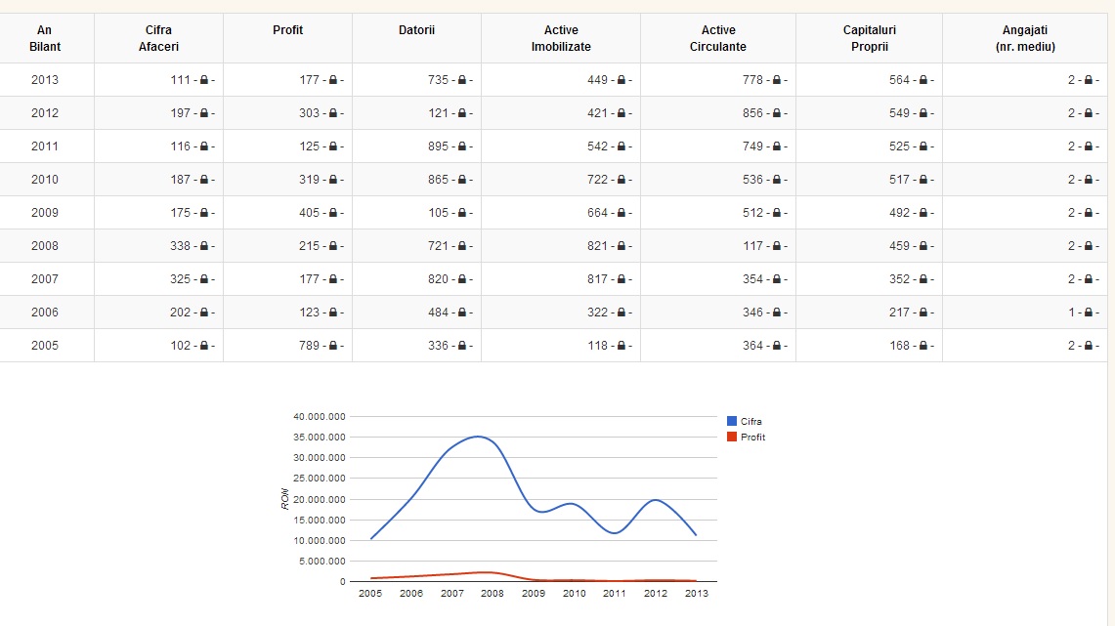
Task: Click the lock icon in 2011 Datorii cell
Action: coord(461,146)
